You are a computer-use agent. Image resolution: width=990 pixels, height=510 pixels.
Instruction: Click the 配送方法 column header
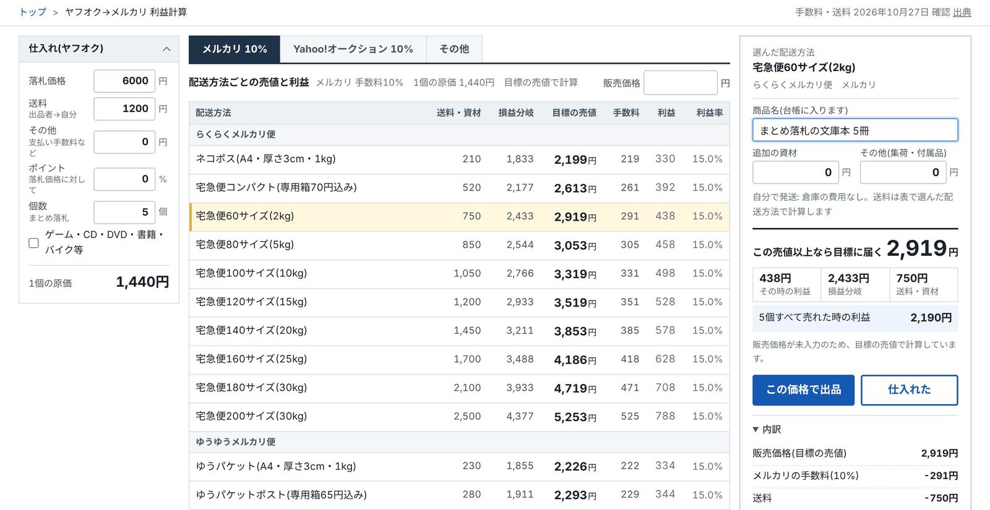coord(213,113)
